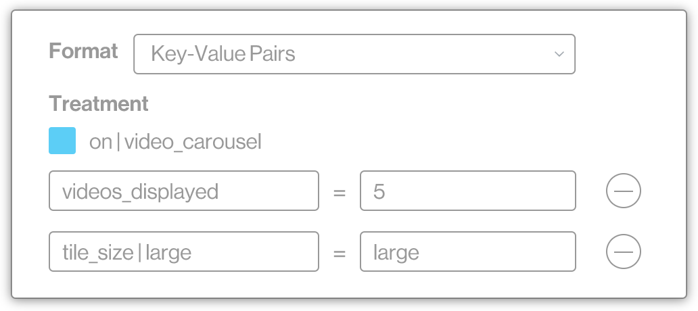
Task: Click the blue treatment color swatch
Action: click(62, 142)
